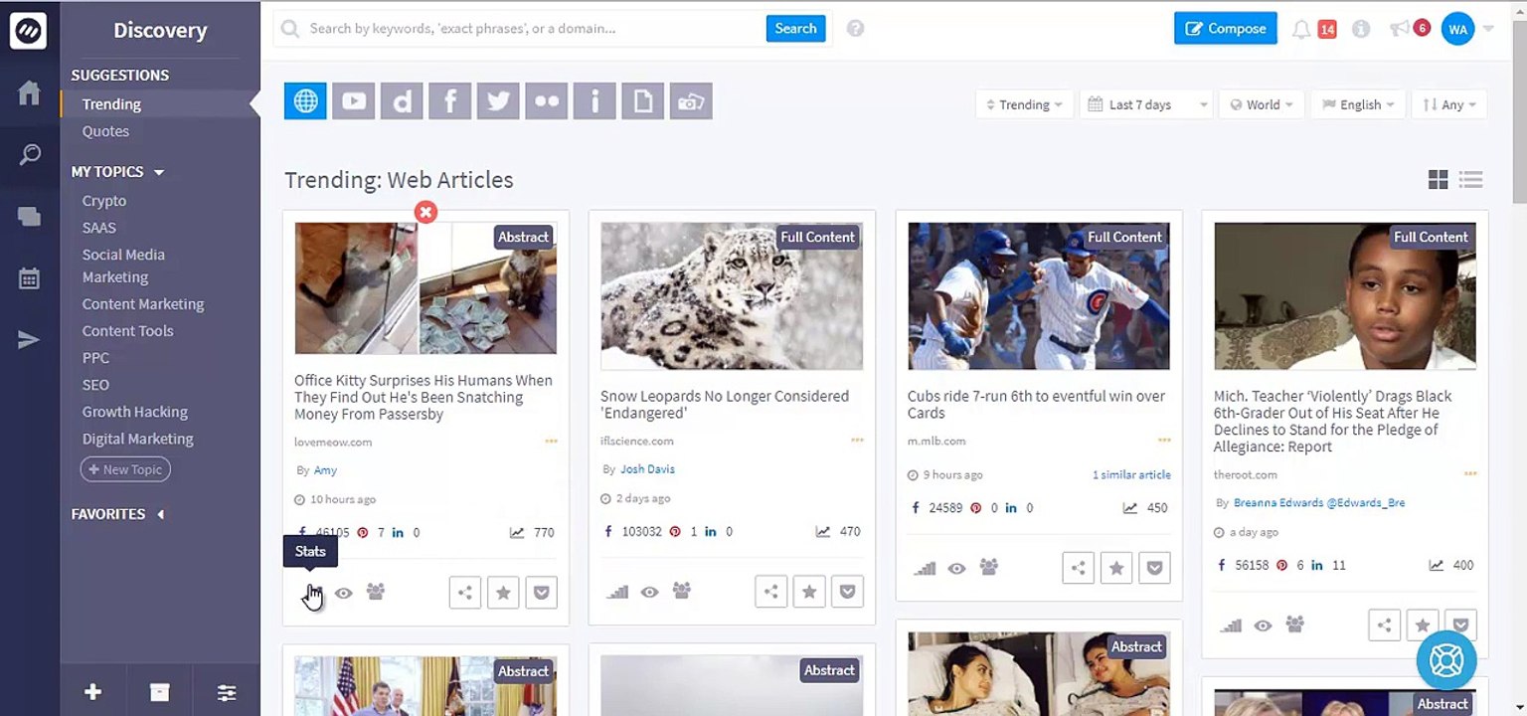Save Snow Leopards article to Pocket

point(847,593)
